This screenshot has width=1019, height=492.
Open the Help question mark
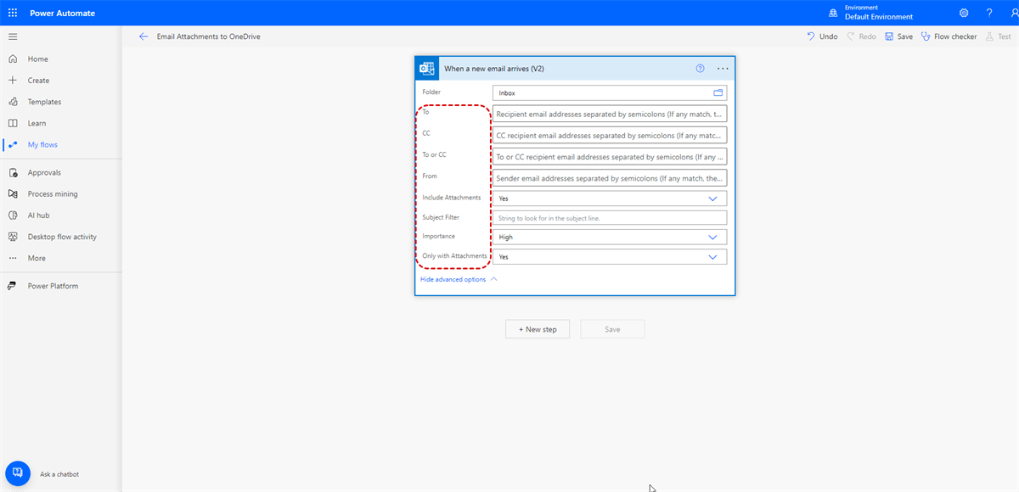point(989,13)
